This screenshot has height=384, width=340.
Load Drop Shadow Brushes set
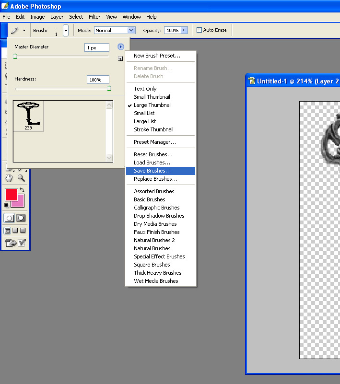(x=161, y=216)
